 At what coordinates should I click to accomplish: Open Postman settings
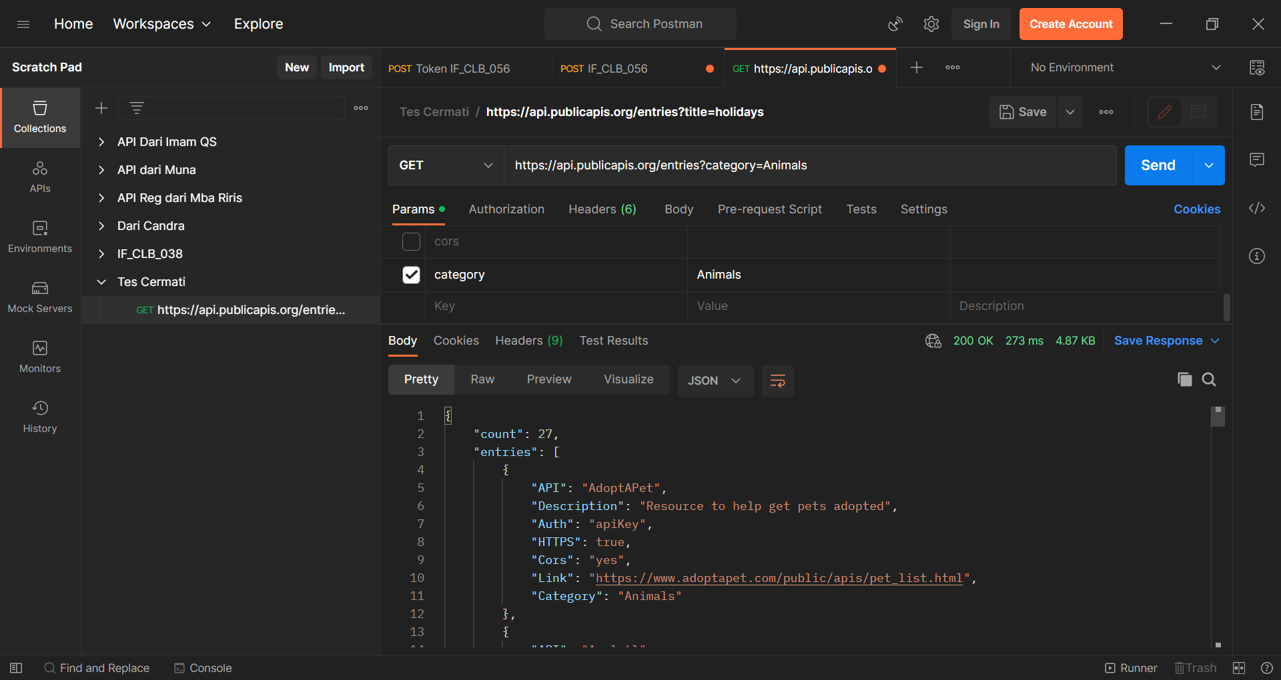point(931,23)
